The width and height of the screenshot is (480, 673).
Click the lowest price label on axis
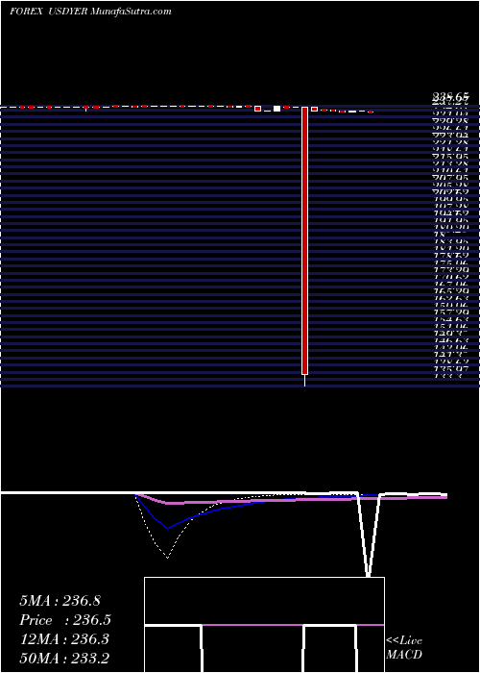point(448,376)
